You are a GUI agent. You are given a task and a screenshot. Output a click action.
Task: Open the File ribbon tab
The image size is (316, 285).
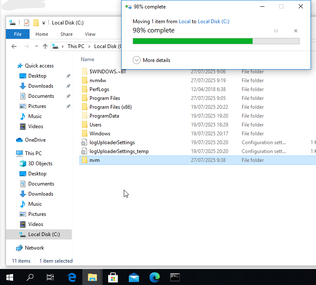coord(18,34)
